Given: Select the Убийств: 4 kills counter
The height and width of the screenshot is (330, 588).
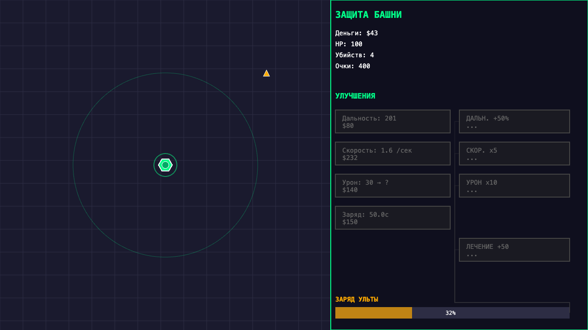Looking at the screenshot, I should [x=355, y=55].
